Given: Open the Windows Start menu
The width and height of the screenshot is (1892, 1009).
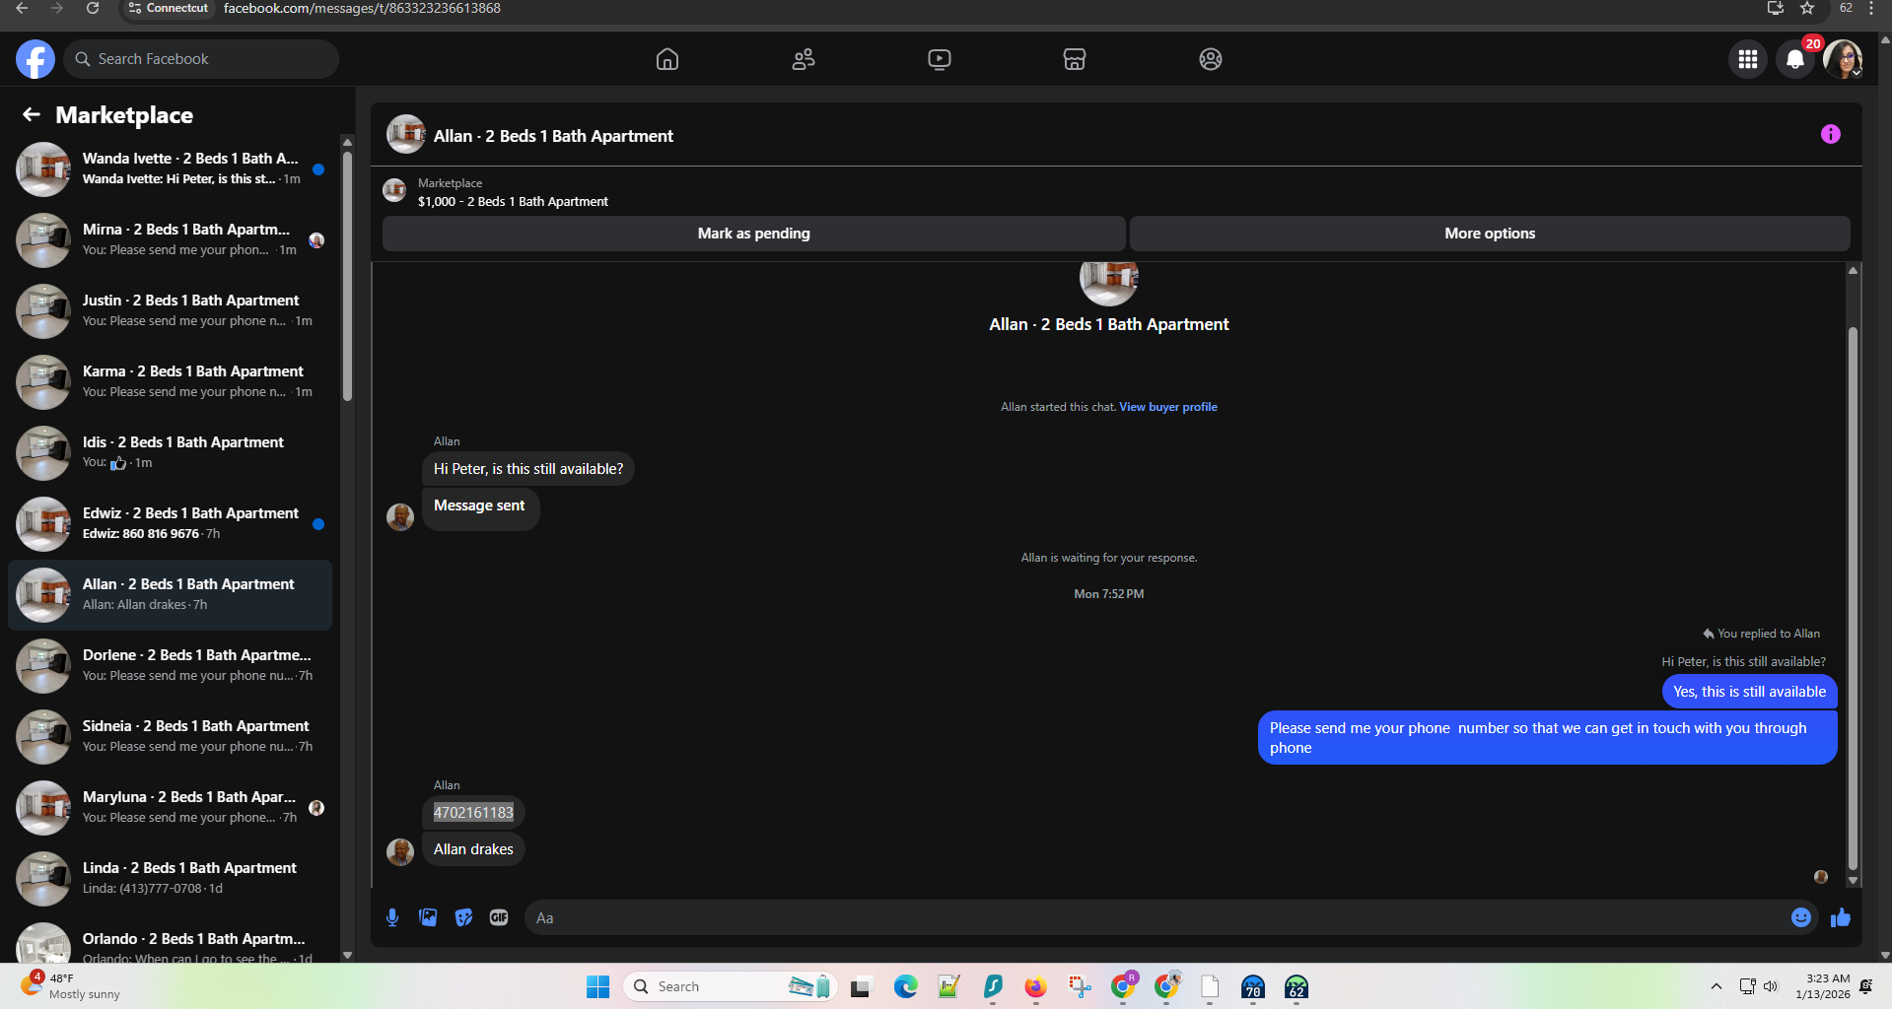Looking at the screenshot, I should [597, 986].
